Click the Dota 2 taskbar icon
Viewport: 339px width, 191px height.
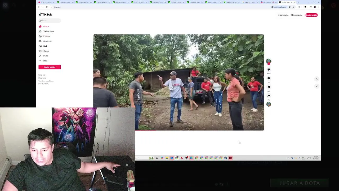click(230, 158)
